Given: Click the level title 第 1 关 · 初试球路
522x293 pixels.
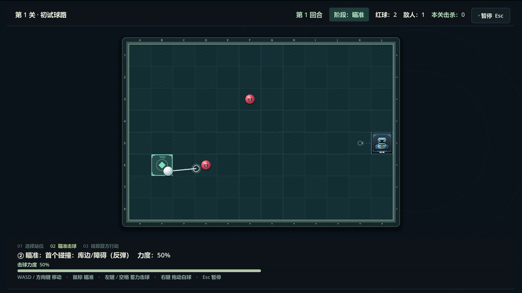Looking at the screenshot, I should (x=41, y=15).
